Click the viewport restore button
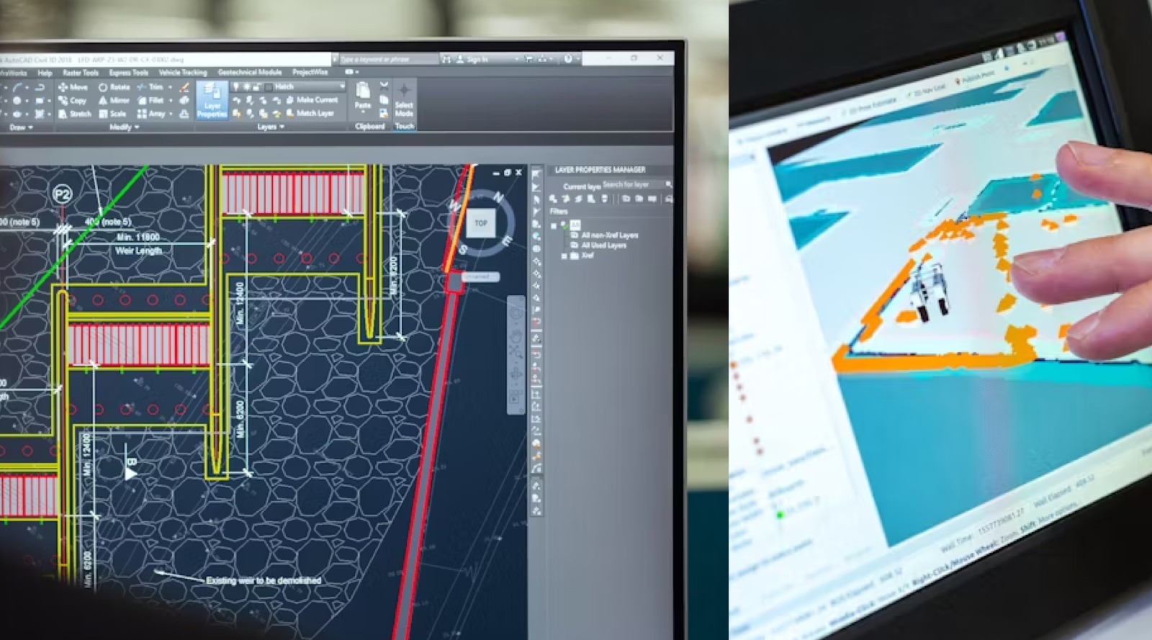1152x640 pixels. [x=507, y=172]
